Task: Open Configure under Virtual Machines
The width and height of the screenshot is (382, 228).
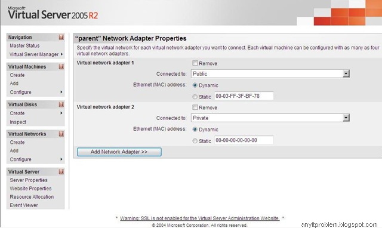Action: tap(20, 93)
